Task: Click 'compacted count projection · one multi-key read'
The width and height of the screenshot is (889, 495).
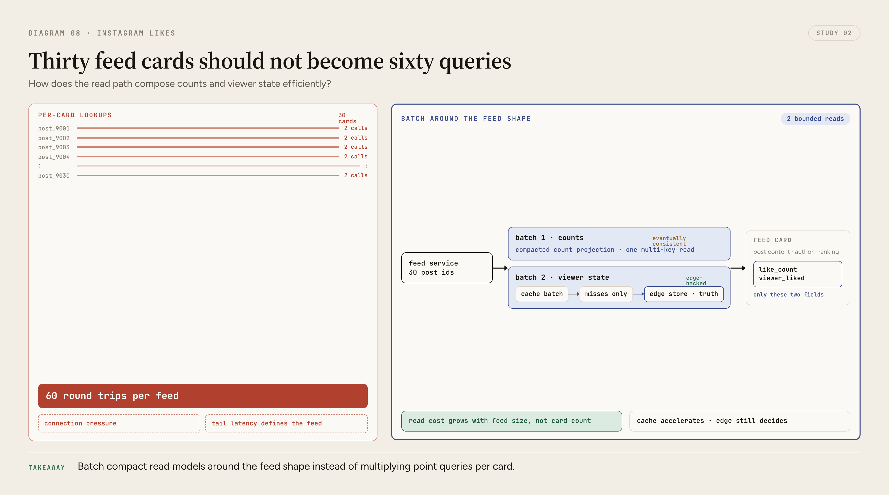Action: tap(605, 250)
